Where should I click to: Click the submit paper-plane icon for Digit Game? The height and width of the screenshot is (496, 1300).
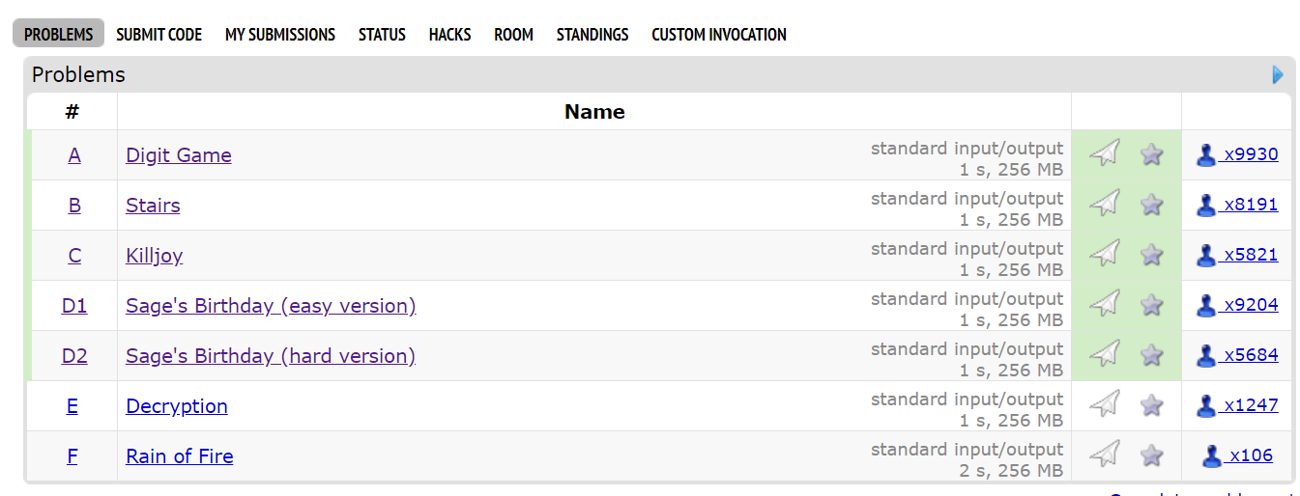[1104, 154]
